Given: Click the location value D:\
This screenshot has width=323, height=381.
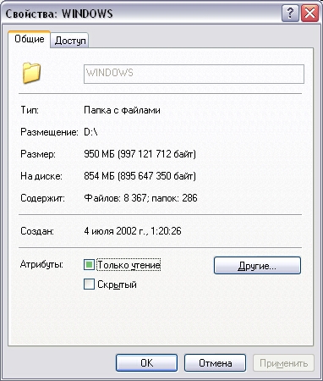Looking at the screenshot, I should 90,132.
